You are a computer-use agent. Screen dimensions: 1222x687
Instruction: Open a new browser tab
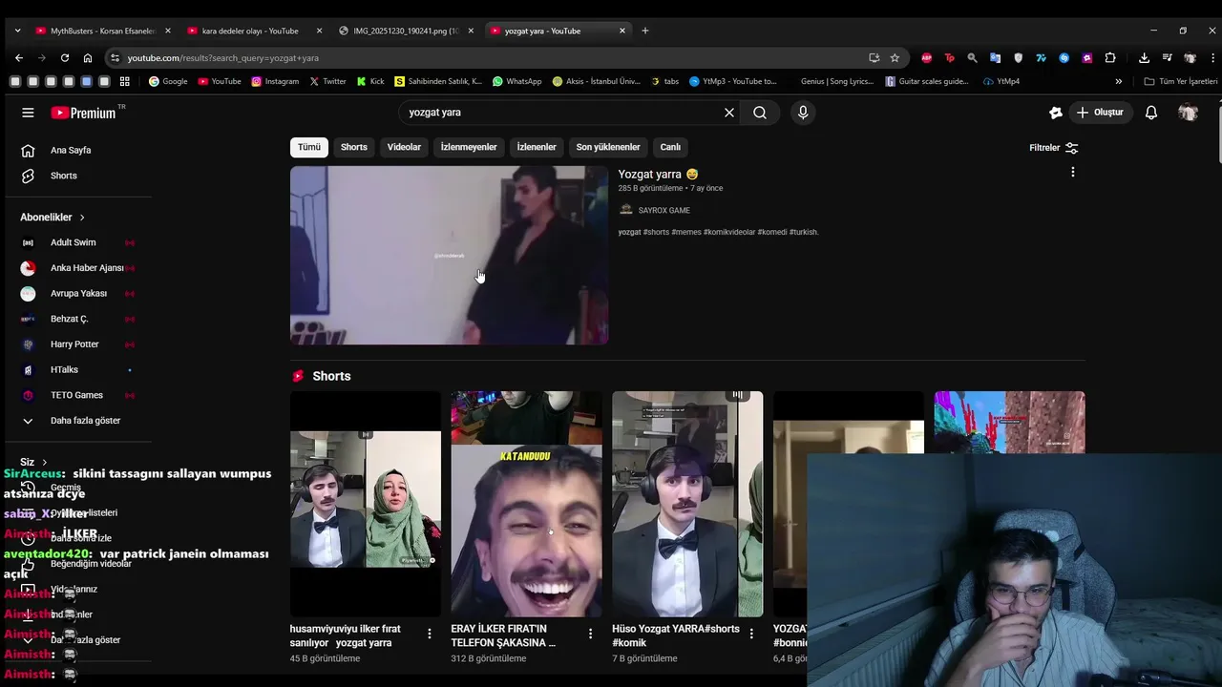pyautogui.click(x=645, y=31)
